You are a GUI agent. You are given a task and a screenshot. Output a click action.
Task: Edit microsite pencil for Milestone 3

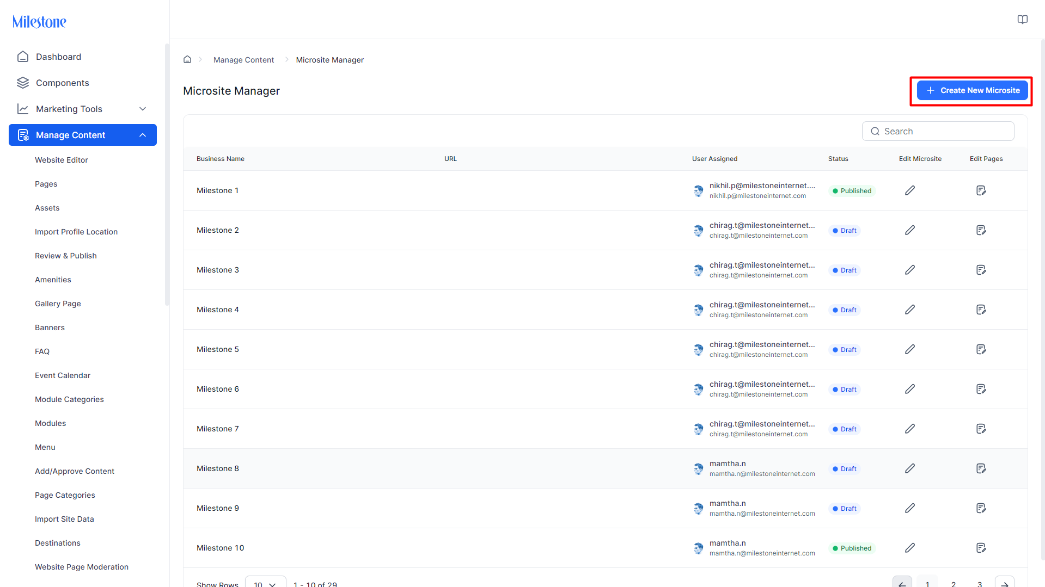point(910,270)
